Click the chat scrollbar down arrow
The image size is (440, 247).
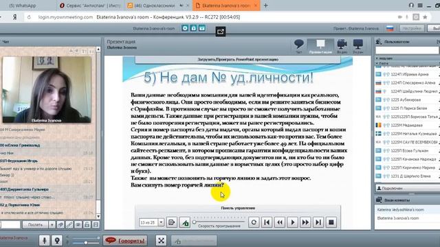[98, 217]
